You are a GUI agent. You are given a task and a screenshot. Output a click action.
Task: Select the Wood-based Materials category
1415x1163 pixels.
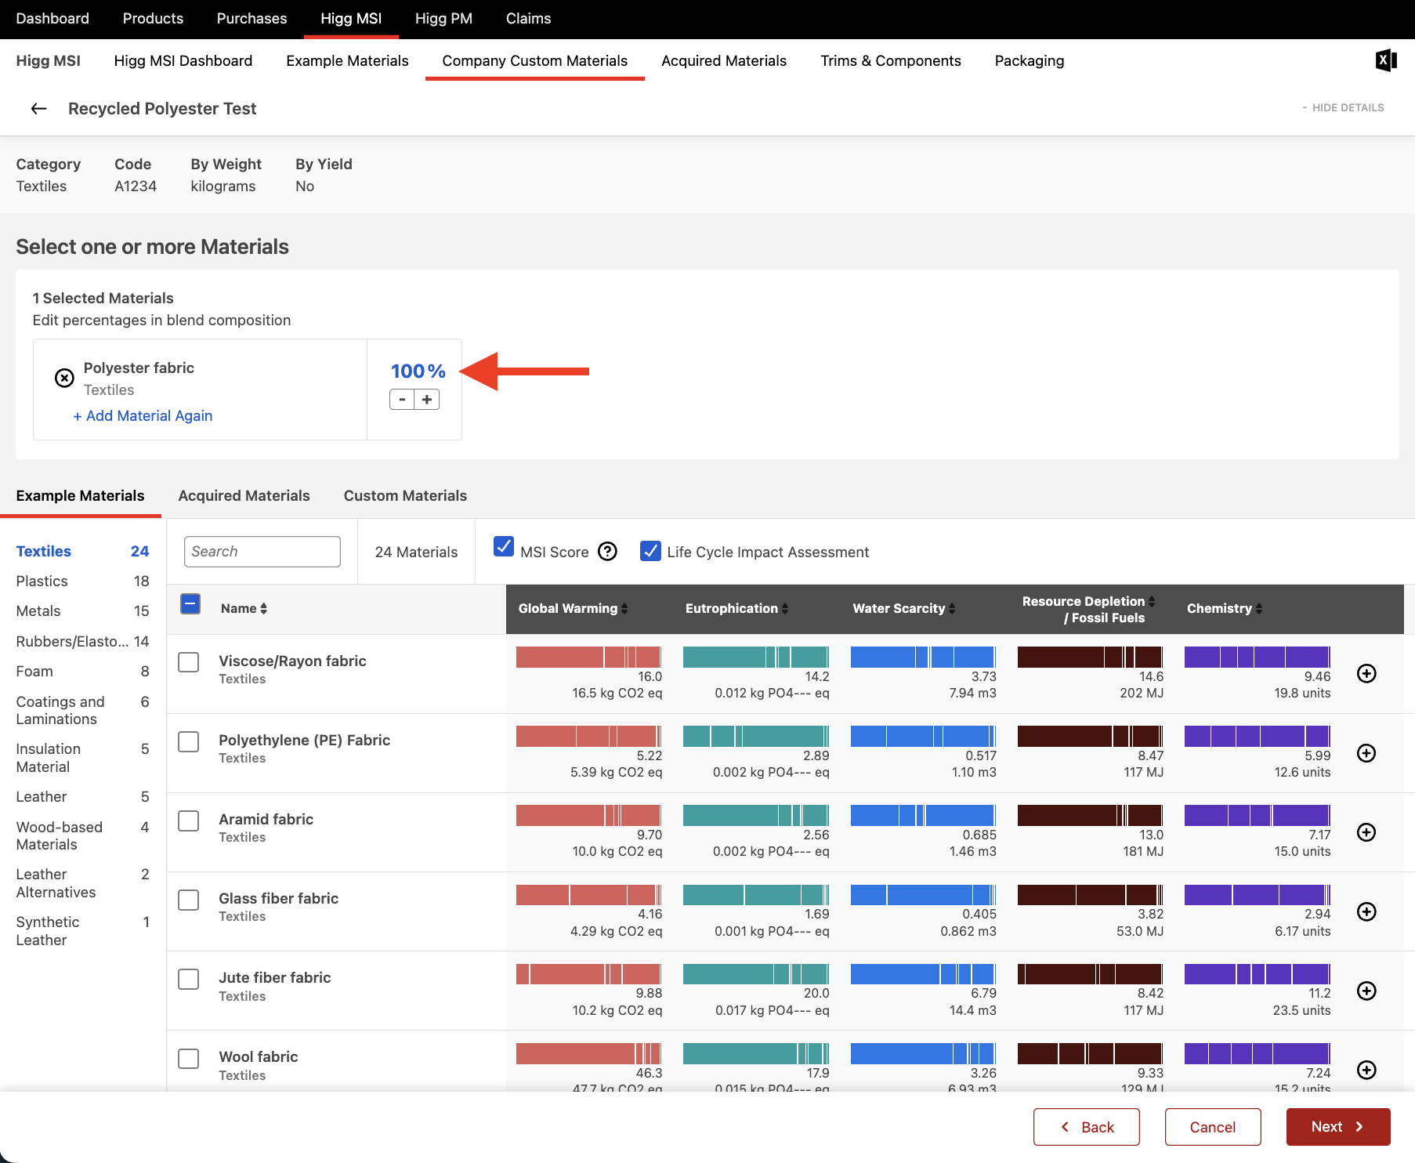(x=82, y=835)
